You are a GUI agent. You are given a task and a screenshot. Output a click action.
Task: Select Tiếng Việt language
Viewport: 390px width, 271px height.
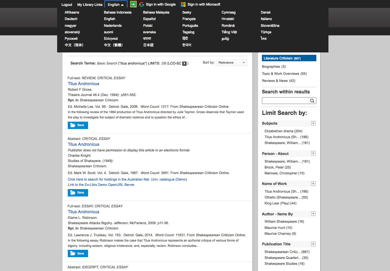click(x=229, y=32)
